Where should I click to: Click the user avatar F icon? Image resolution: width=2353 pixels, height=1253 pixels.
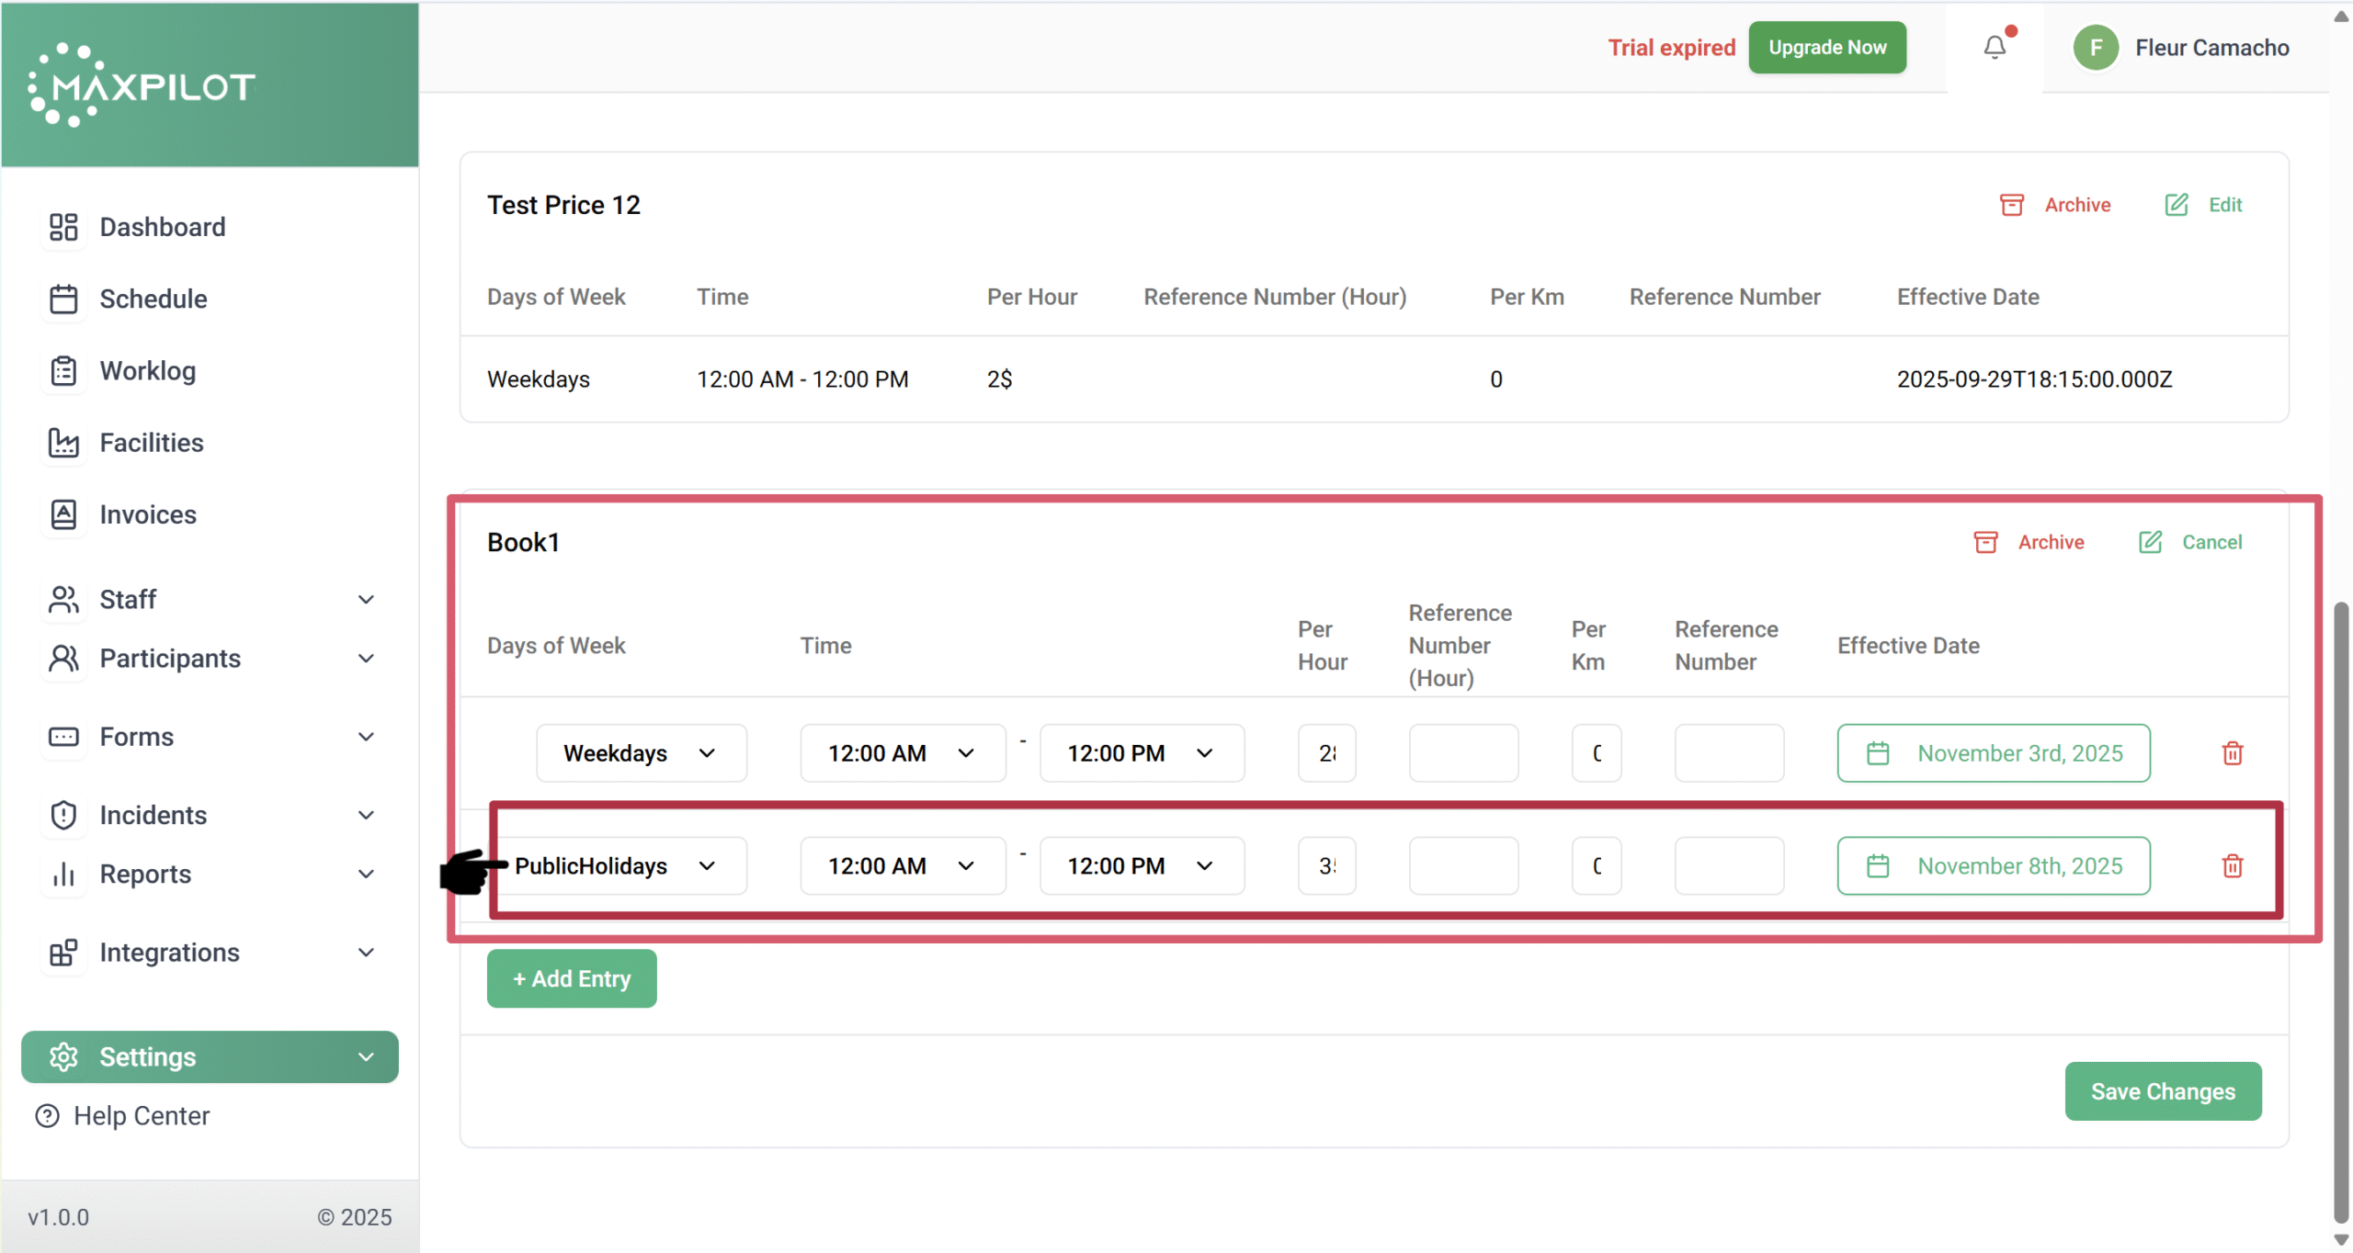pos(2096,47)
